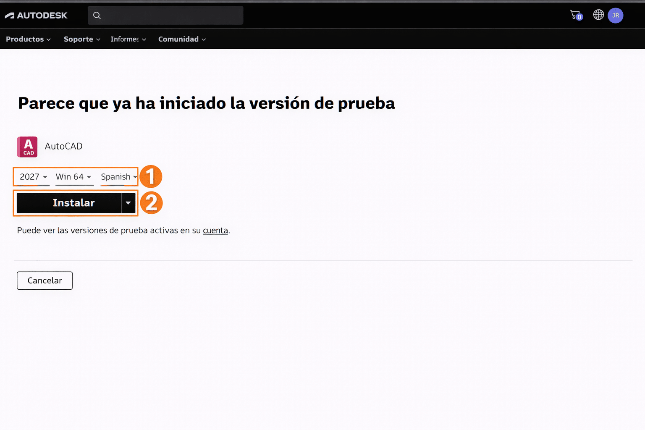Expand the Soporte menu chevron
This screenshot has width=645, height=430.
98,39
